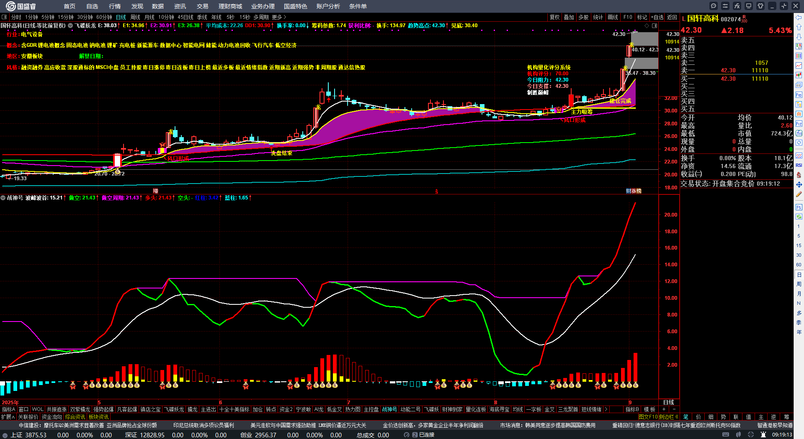Expand more indicator tabs after 短线情绪

[606, 409]
